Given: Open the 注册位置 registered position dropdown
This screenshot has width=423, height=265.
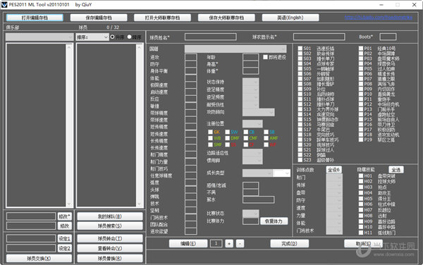Looking at the screenshot, I should point(252,124).
